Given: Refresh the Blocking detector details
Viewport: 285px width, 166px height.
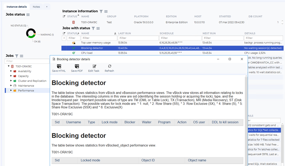Looking at the screenshot, I should tap(109, 68).
